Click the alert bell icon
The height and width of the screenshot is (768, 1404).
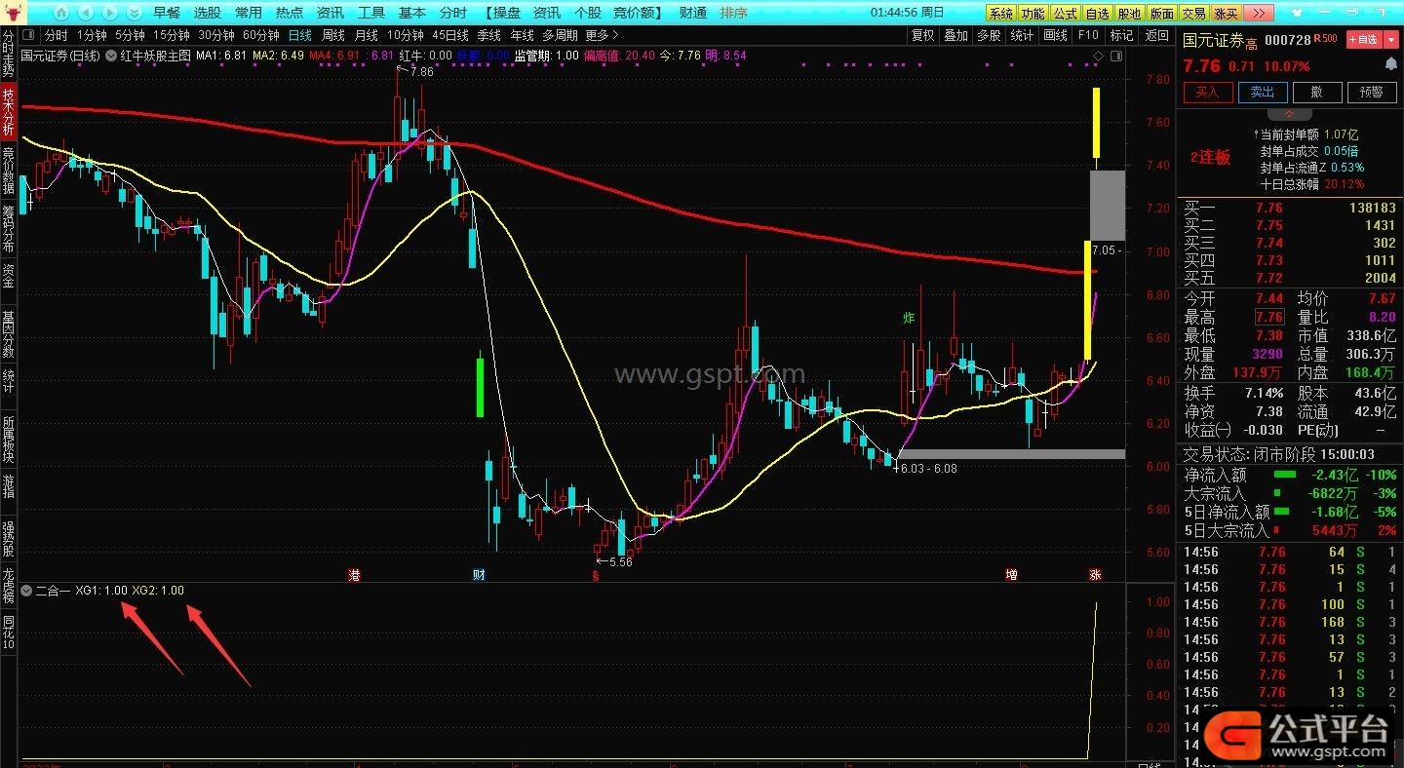pyautogui.click(x=1390, y=64)
